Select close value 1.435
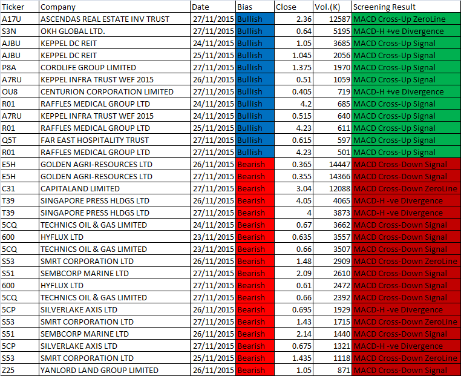Screen dimensions: 461x376 [x=293, y=358]
